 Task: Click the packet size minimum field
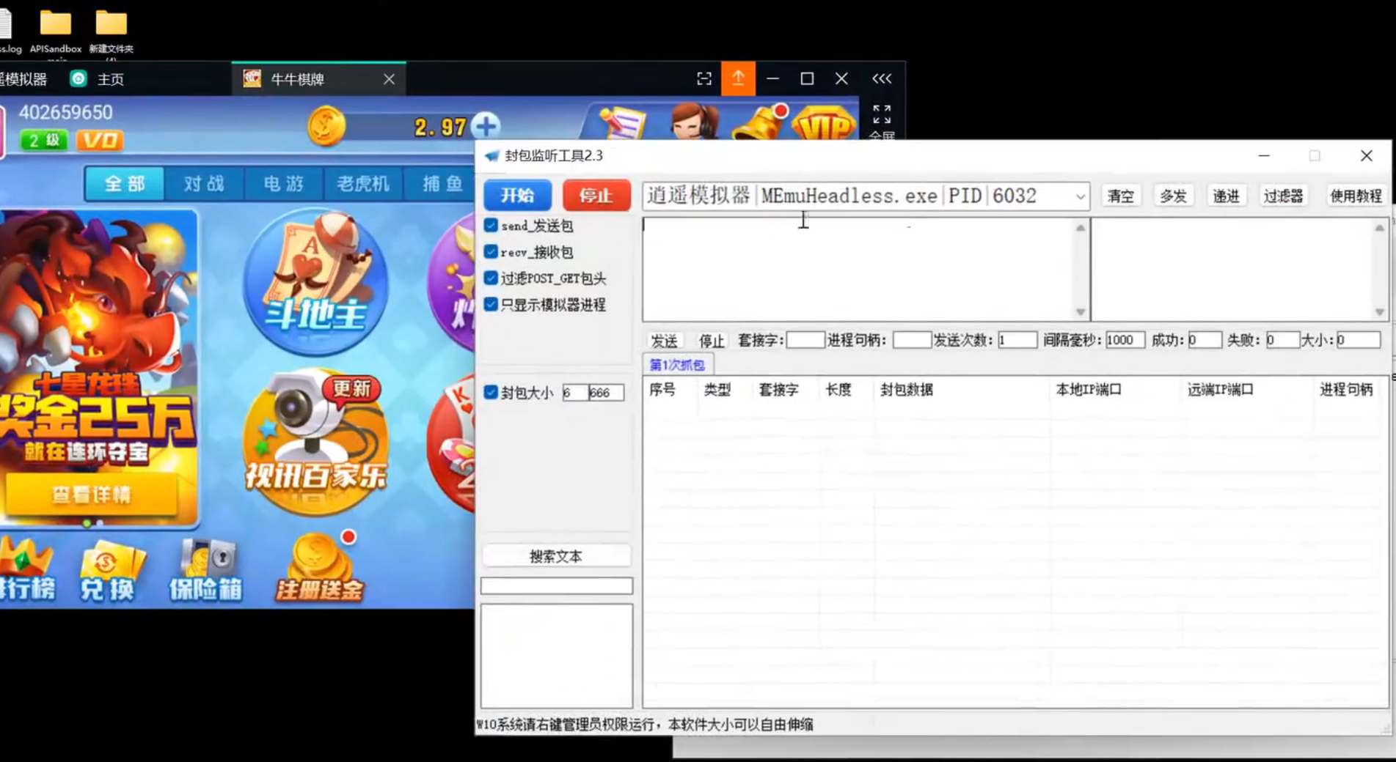574,393
